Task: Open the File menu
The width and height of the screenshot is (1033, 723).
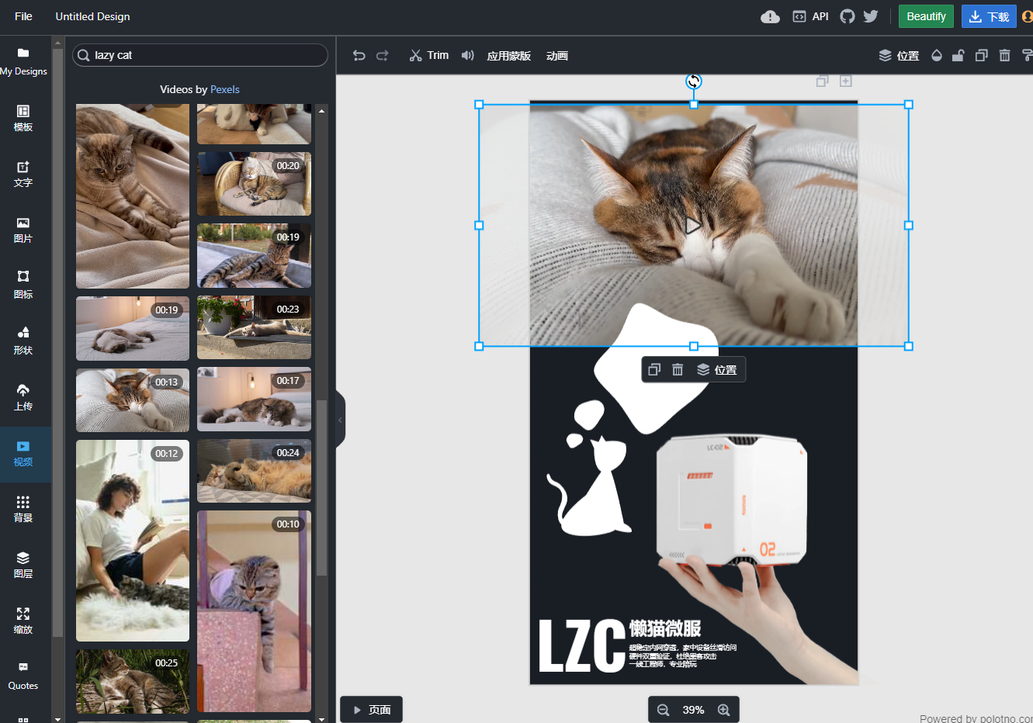Action: point(24,16)
